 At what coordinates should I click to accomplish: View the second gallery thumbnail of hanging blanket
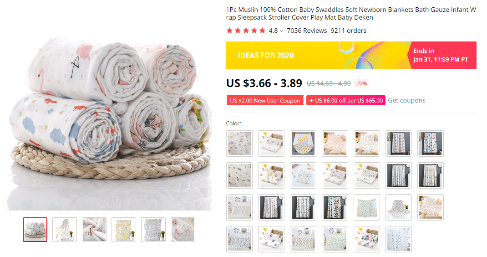65,230
